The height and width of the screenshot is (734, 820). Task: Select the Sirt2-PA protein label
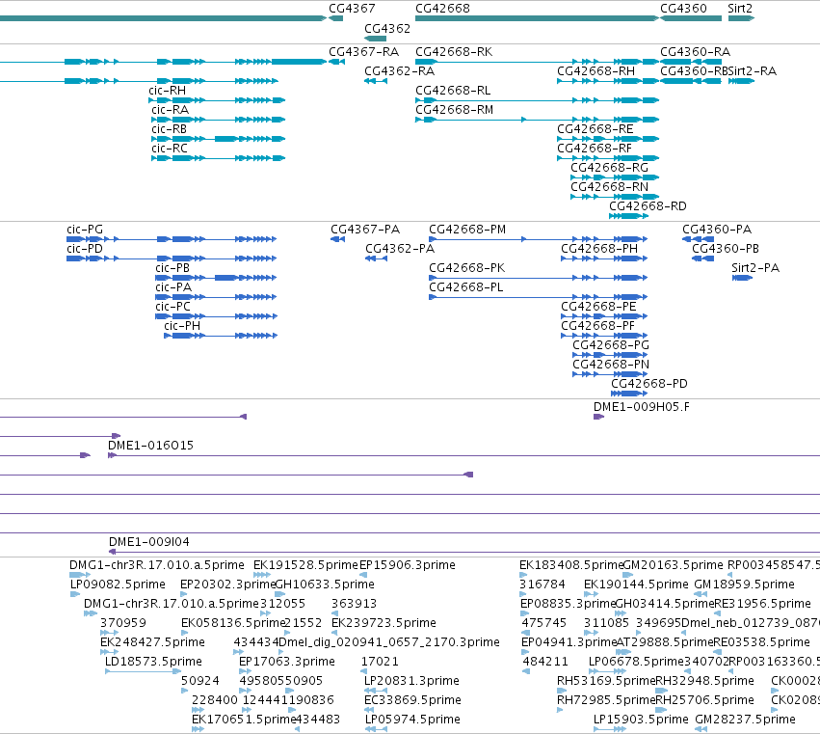point(755,268)
